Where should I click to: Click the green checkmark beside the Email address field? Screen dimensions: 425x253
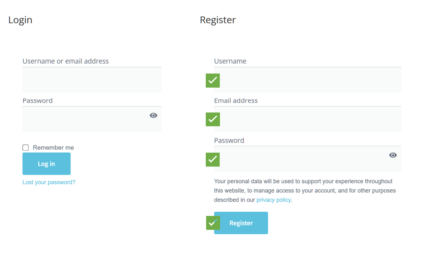[213, 119]
